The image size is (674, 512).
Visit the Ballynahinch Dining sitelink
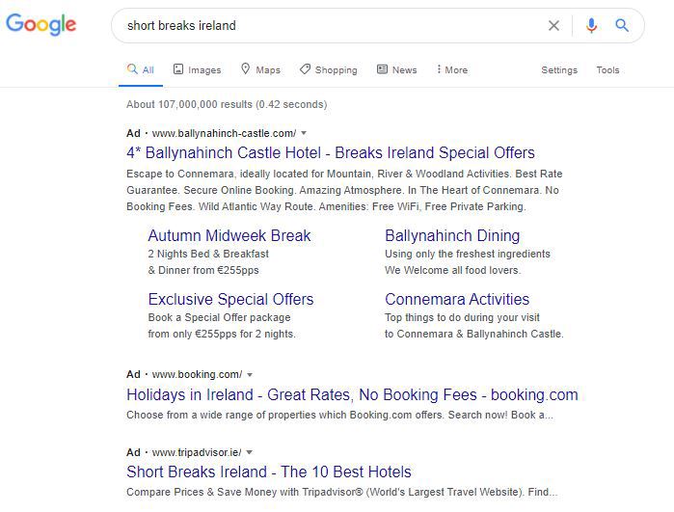452,235
